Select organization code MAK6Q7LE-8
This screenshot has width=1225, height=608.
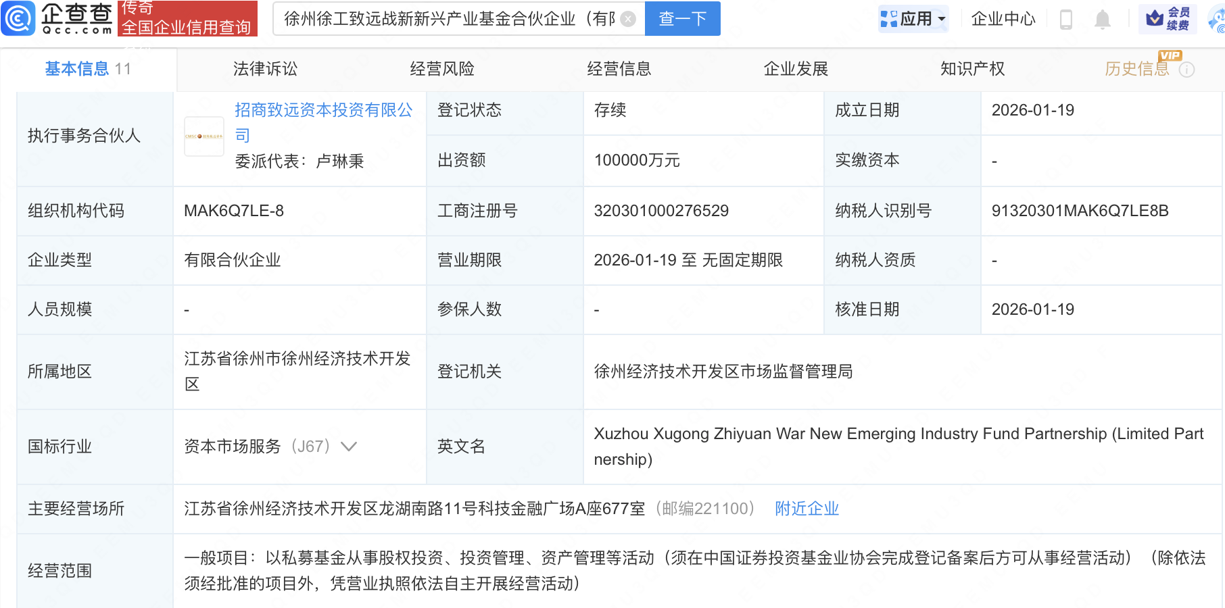(234, 211)
